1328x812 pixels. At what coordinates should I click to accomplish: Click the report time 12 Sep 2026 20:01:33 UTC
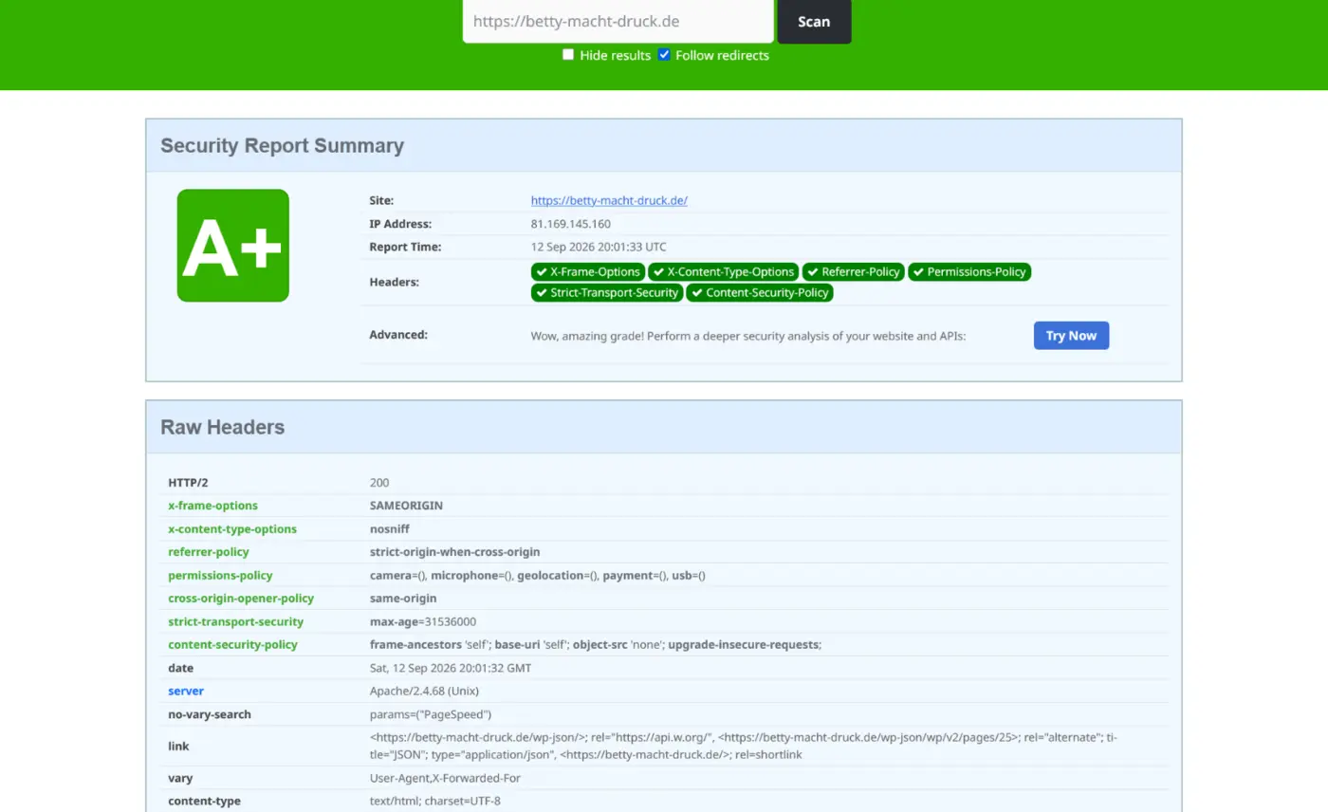(599, 247)
